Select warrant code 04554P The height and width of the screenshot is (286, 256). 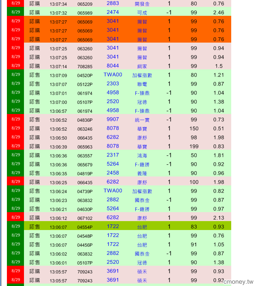[x=85, y=228]
